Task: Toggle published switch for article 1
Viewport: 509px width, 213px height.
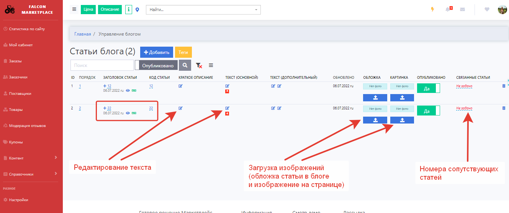Action: coord(428,88)
